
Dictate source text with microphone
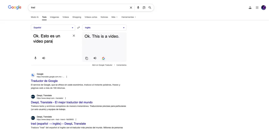35,58
